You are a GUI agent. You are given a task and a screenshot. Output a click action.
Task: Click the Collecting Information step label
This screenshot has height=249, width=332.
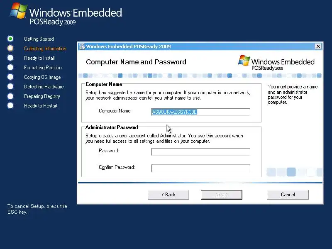coord(45,49)
